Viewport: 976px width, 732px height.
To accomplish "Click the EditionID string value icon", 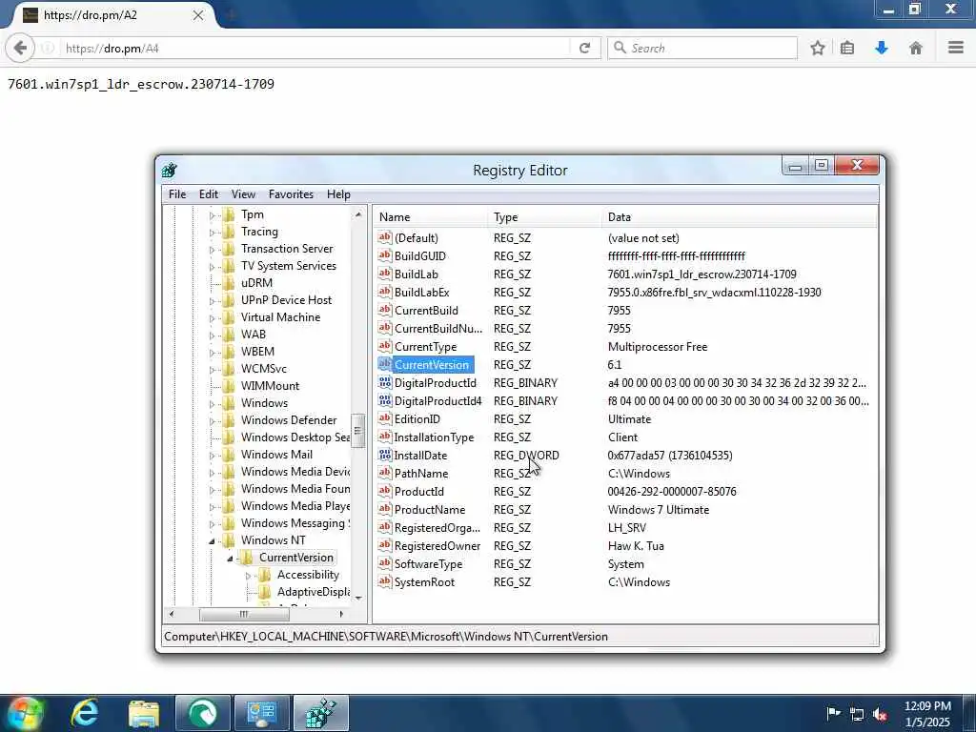I will 385,418.
